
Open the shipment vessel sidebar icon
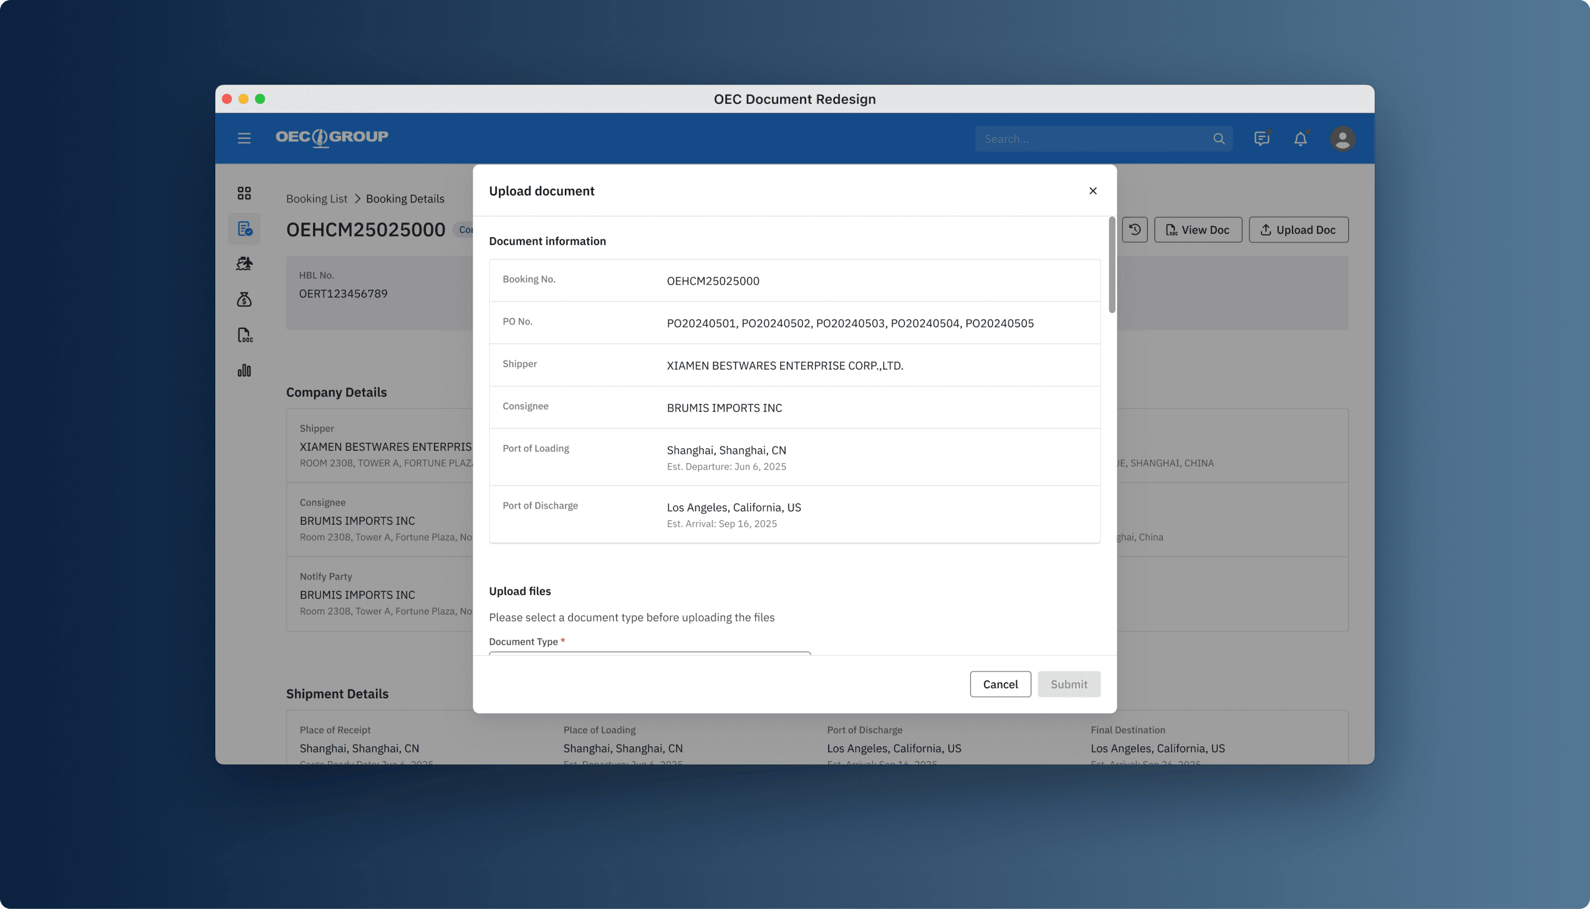tap(244, 264)
